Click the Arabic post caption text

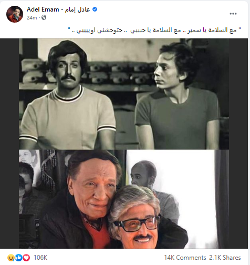(x=154, y=30)
